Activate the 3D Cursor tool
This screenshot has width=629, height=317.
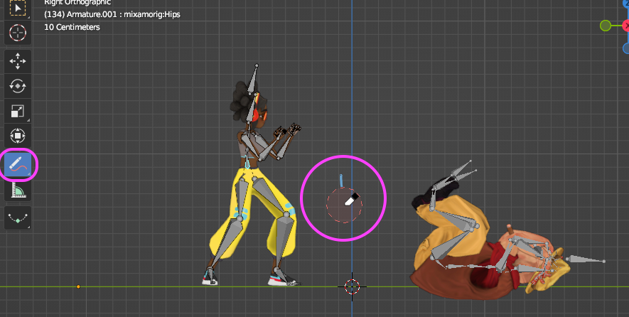18,33
